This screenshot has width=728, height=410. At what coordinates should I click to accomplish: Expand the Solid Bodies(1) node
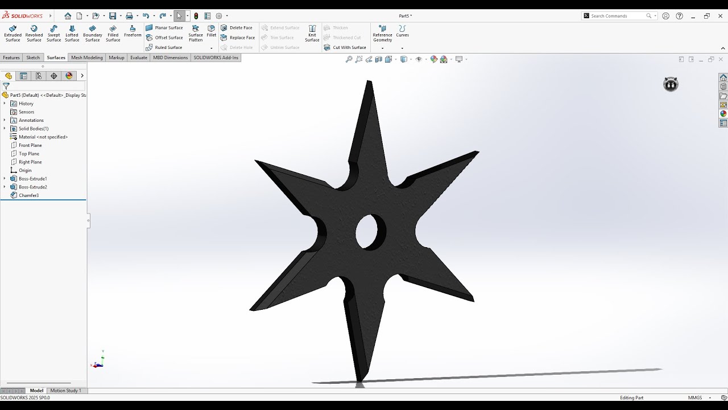click(5, 129)
